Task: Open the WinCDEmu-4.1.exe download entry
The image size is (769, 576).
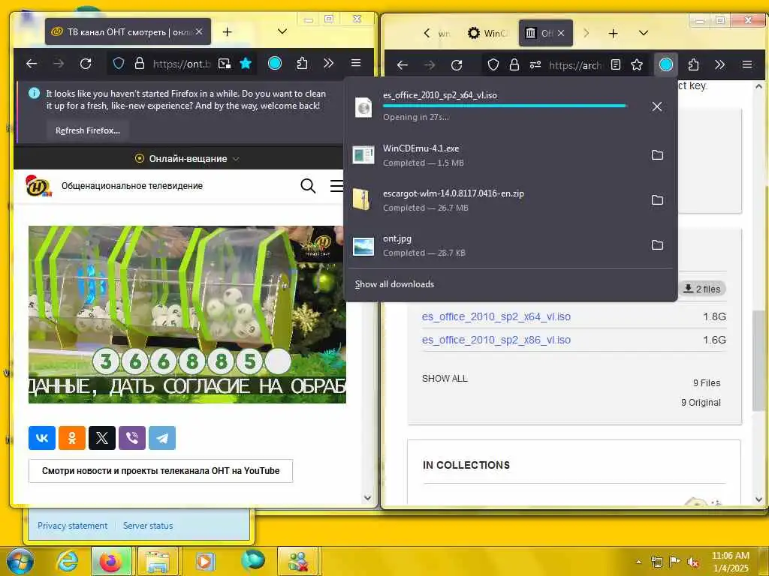Action: [x=495, y=155]
